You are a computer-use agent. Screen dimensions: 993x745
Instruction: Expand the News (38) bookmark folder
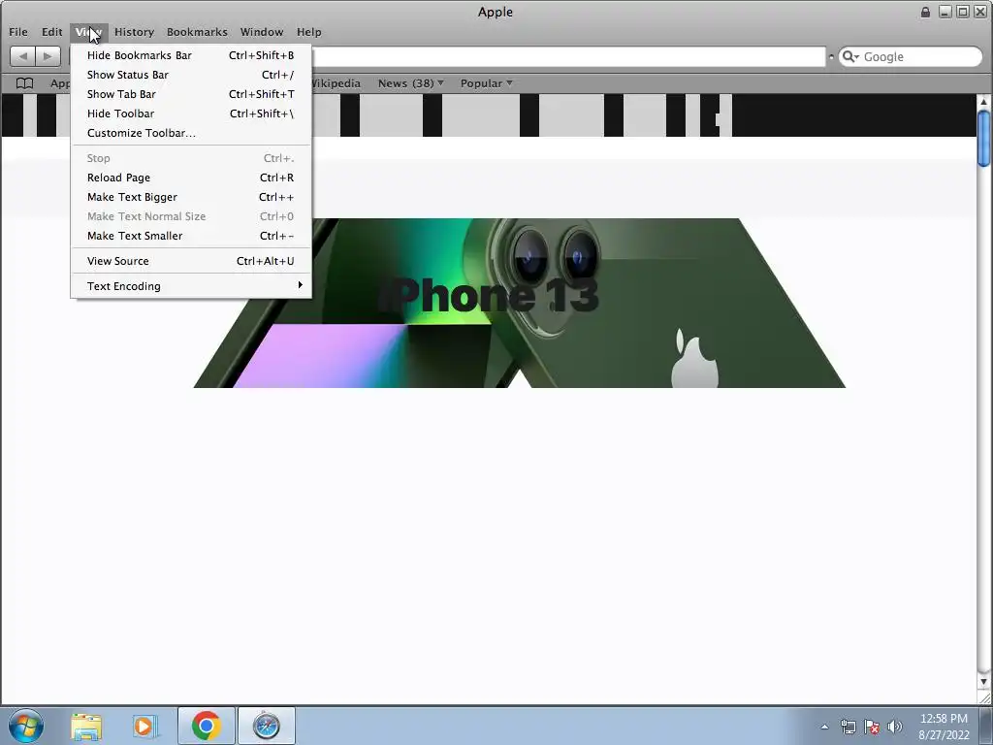[411, 83]
